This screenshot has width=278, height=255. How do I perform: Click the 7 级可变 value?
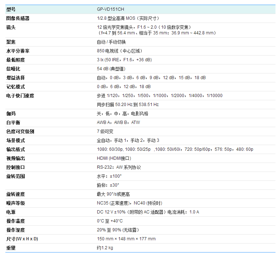point(105,131)
